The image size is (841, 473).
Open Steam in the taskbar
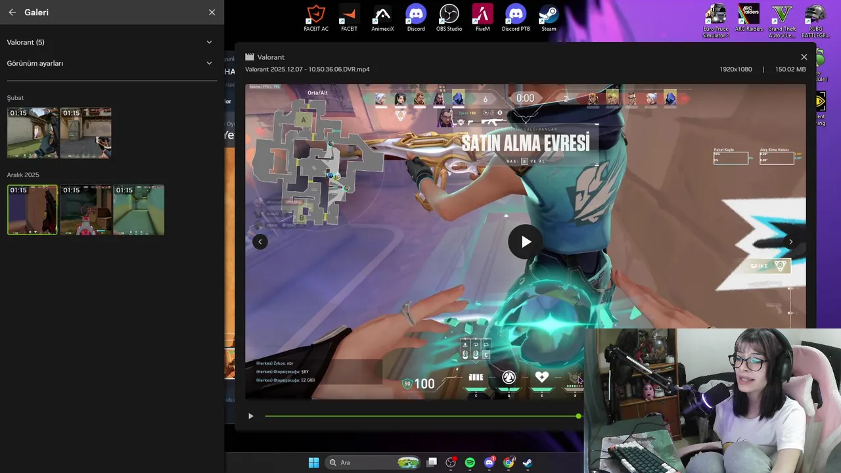point(528,462)
